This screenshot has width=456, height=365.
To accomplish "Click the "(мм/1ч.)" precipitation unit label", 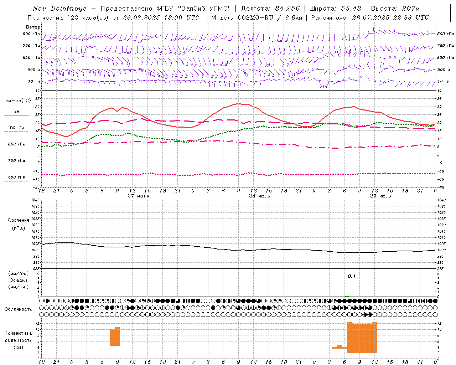I will tap(19, 287).
